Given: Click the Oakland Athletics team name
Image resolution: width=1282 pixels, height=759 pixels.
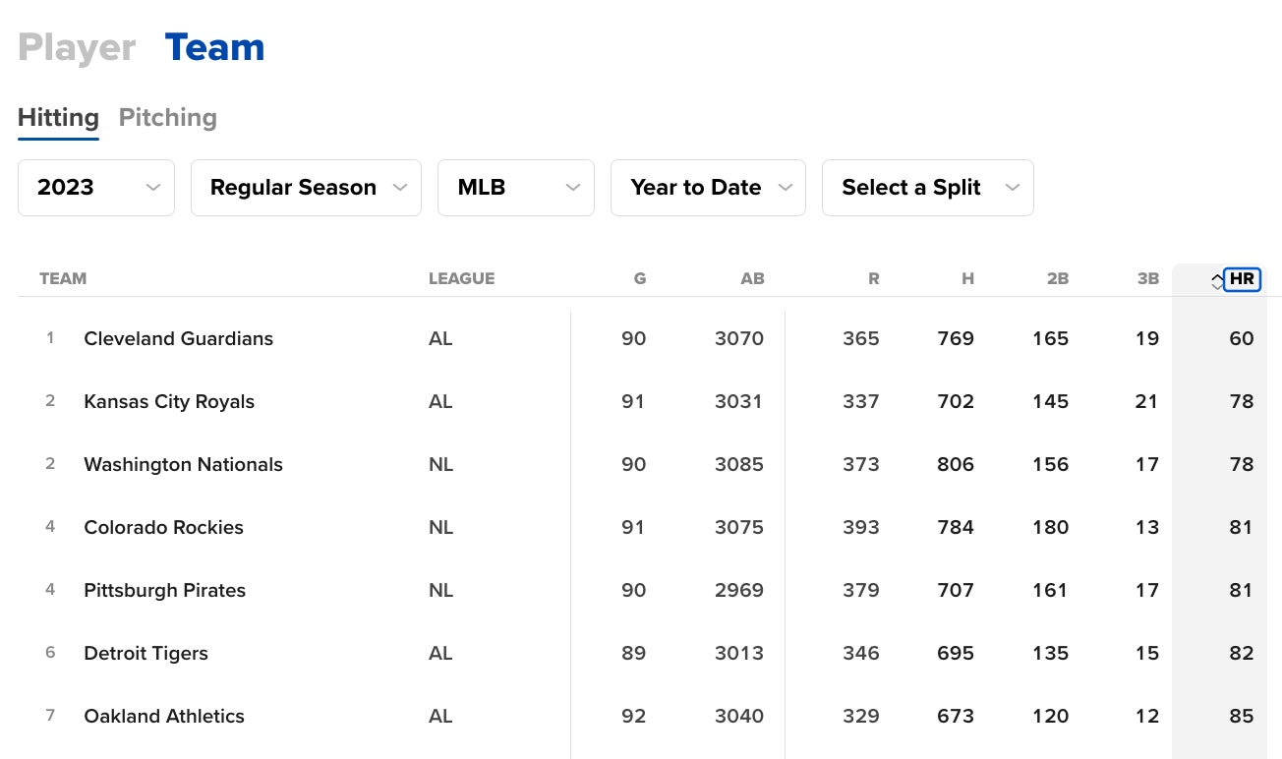Looking at the screenshot, I should 164,716.
